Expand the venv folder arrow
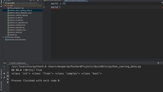163x92 pixels. click(6, 6)
